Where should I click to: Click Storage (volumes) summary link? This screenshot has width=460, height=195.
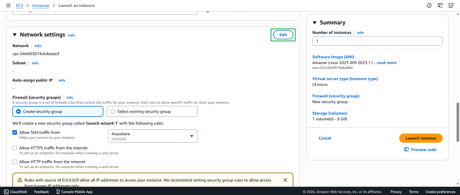tap(330, 113)
